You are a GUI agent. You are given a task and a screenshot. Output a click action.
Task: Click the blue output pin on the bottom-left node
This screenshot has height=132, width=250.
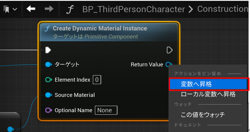(10, 129)
